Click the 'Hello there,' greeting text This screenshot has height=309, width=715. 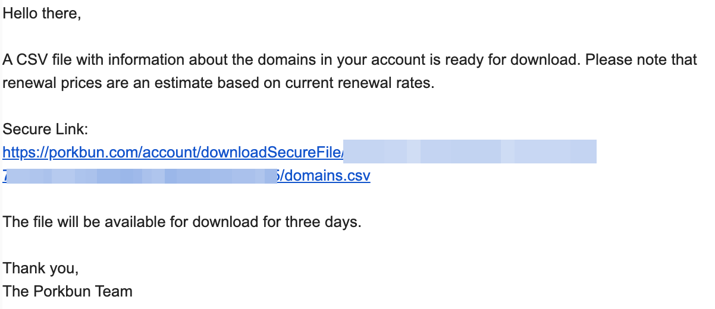42,14
